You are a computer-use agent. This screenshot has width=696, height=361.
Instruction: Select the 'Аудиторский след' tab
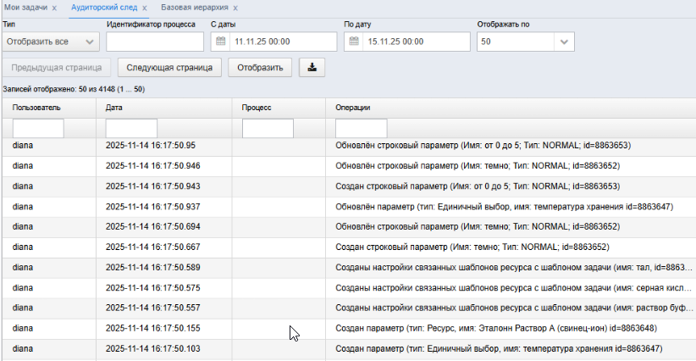point(104,8)
